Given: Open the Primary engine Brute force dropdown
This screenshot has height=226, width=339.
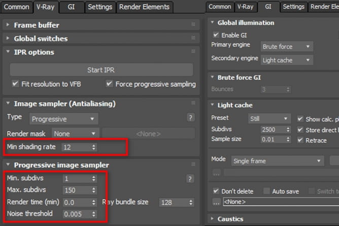Looking at the screenshot, I should coord(286,47).
